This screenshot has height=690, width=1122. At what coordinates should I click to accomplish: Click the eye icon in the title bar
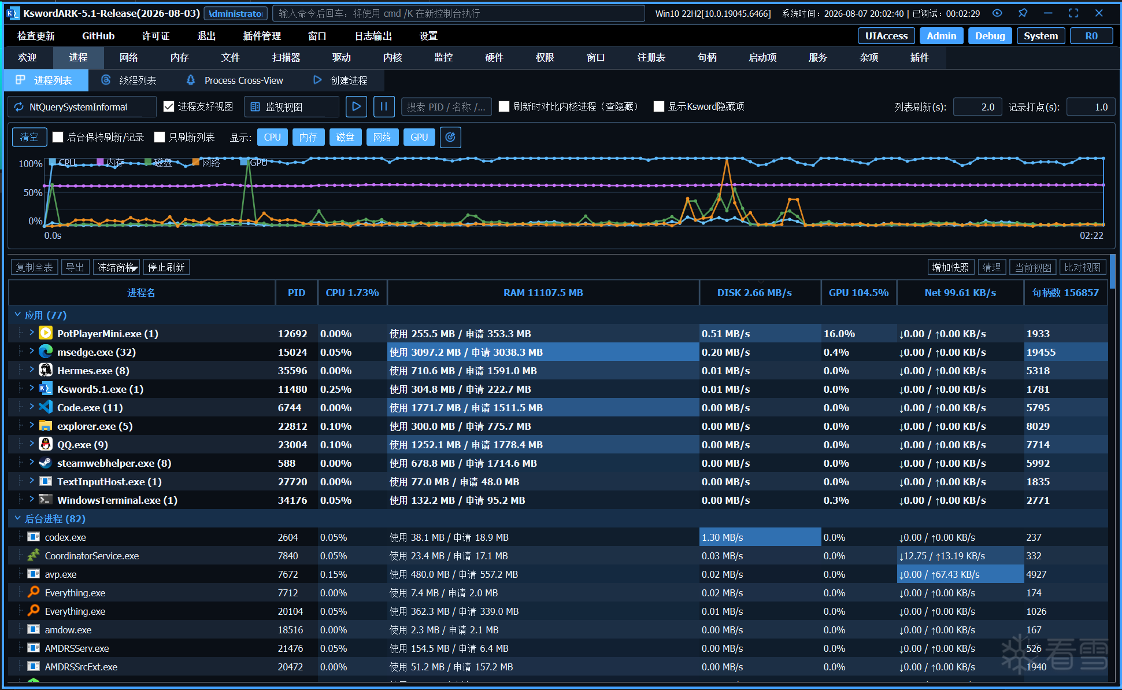pyautogui.click(x=997, y=13)
